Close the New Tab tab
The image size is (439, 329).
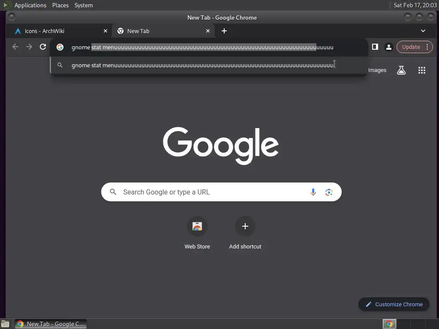click(208, 31)
